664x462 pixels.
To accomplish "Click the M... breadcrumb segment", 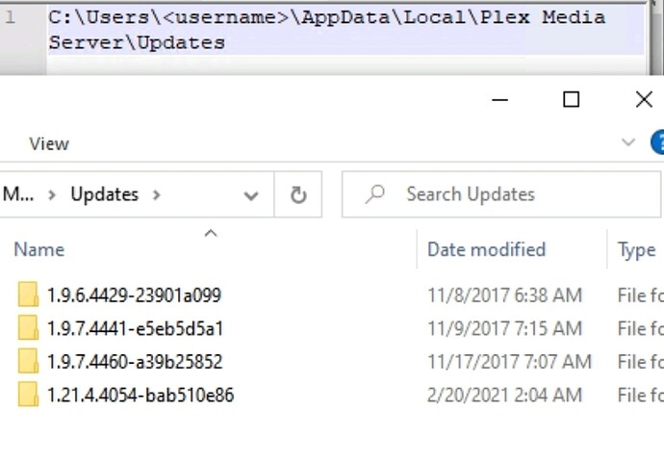I will (17, 194).
